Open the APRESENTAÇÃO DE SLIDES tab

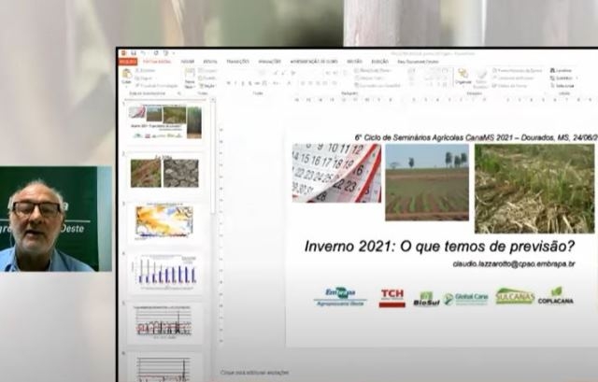point(314,62)
